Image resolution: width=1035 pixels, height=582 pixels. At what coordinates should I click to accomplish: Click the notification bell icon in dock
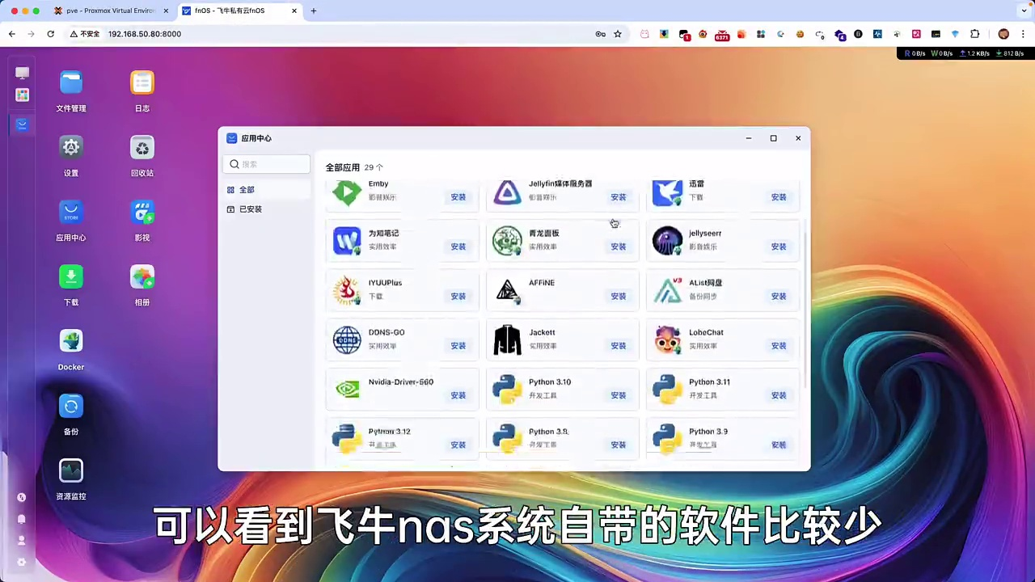[22, 519]
